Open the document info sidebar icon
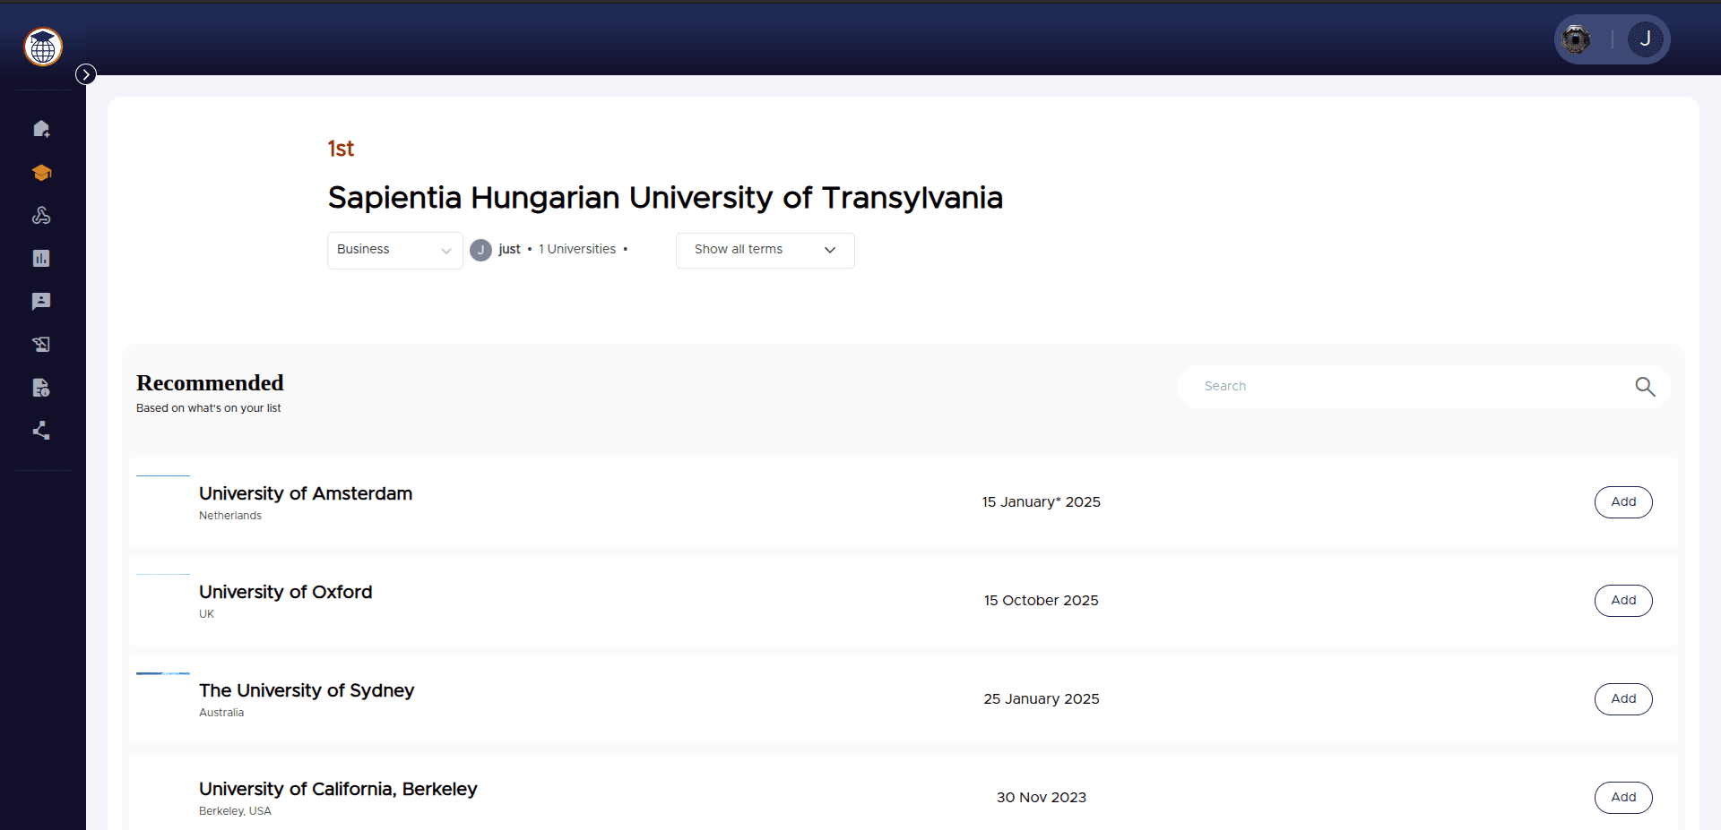 (41, 388)
